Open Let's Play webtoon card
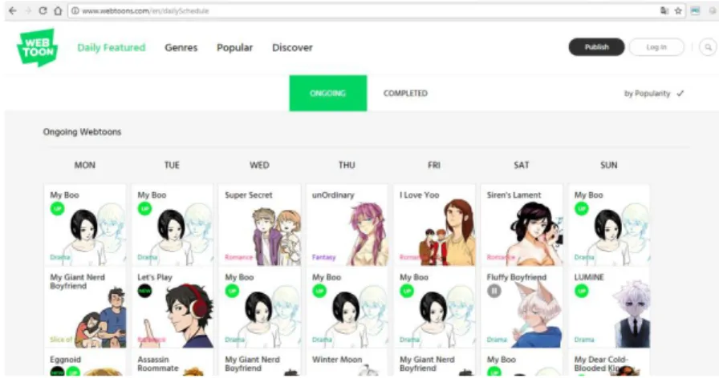The image size is (719, 378). (173, 308)
